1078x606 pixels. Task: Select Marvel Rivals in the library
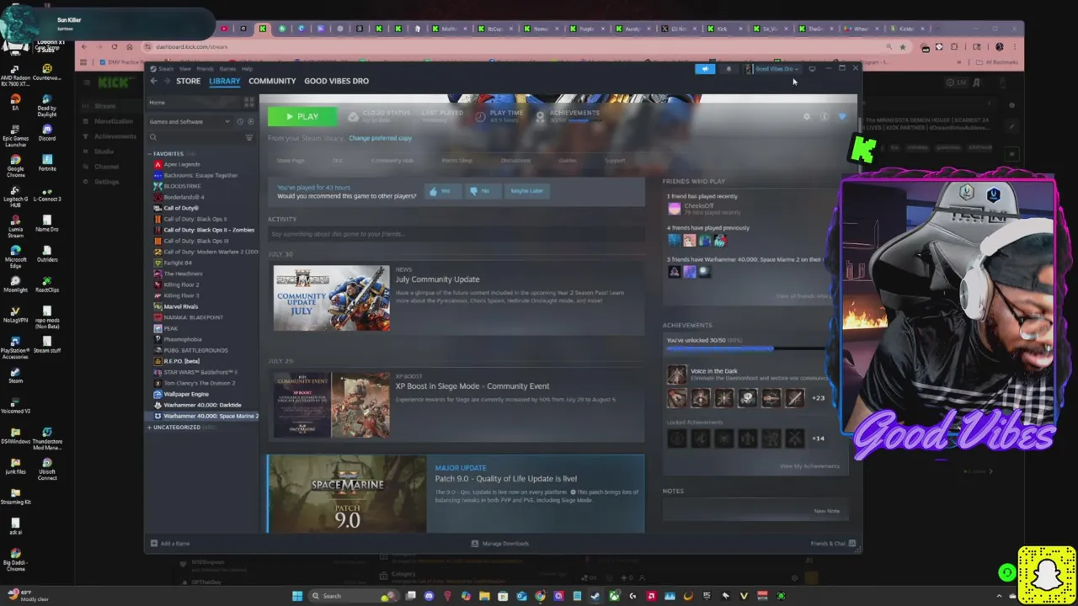180,306
